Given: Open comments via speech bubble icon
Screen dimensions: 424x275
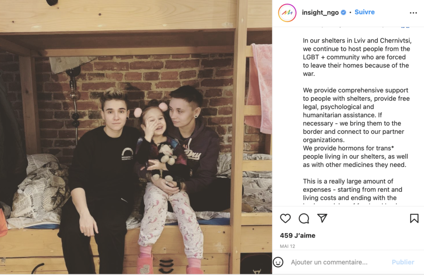Looking at the screenshot, I should (x=304, y=218).
